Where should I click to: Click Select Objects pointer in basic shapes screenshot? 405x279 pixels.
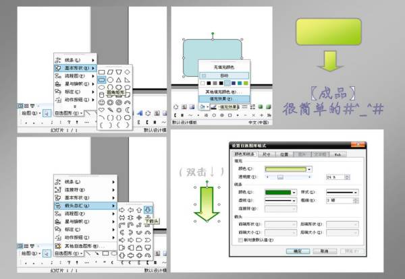point(47,113)
